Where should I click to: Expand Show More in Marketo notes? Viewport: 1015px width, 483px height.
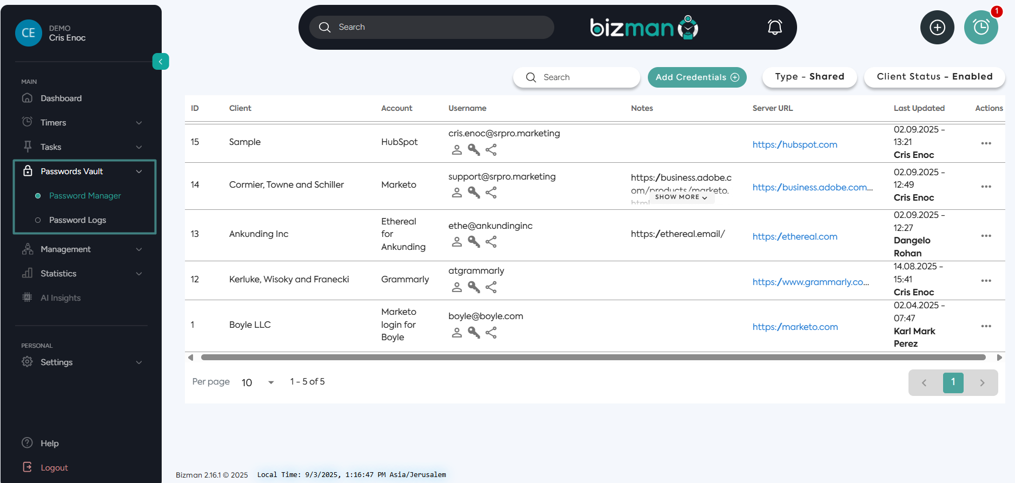pos(681,197)
